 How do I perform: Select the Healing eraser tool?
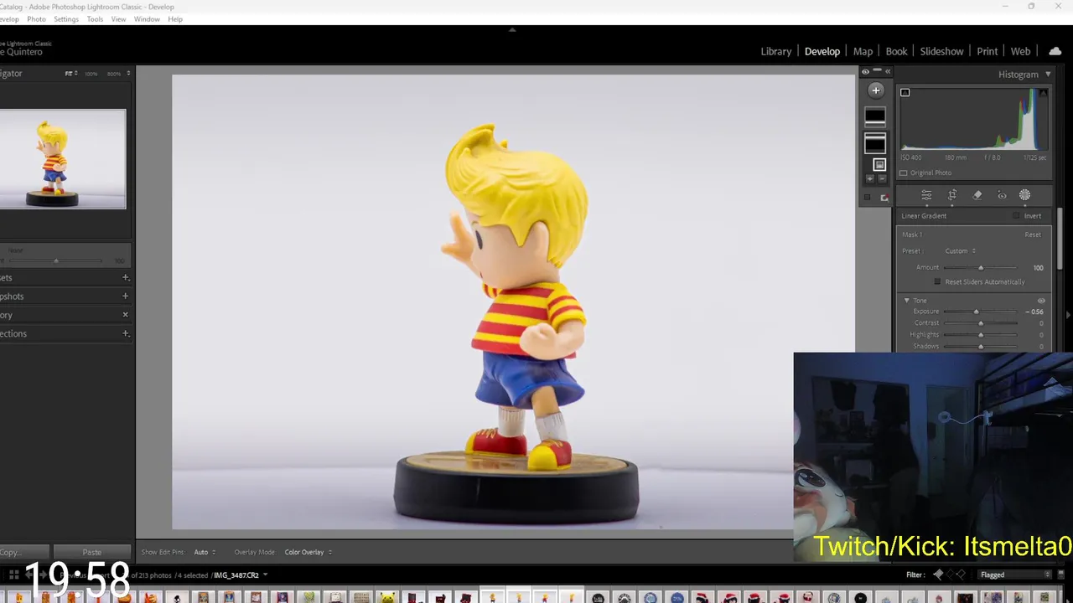[x=977, y=195]
